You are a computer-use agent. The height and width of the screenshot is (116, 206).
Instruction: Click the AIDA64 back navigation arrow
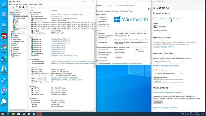click(10, 7)
